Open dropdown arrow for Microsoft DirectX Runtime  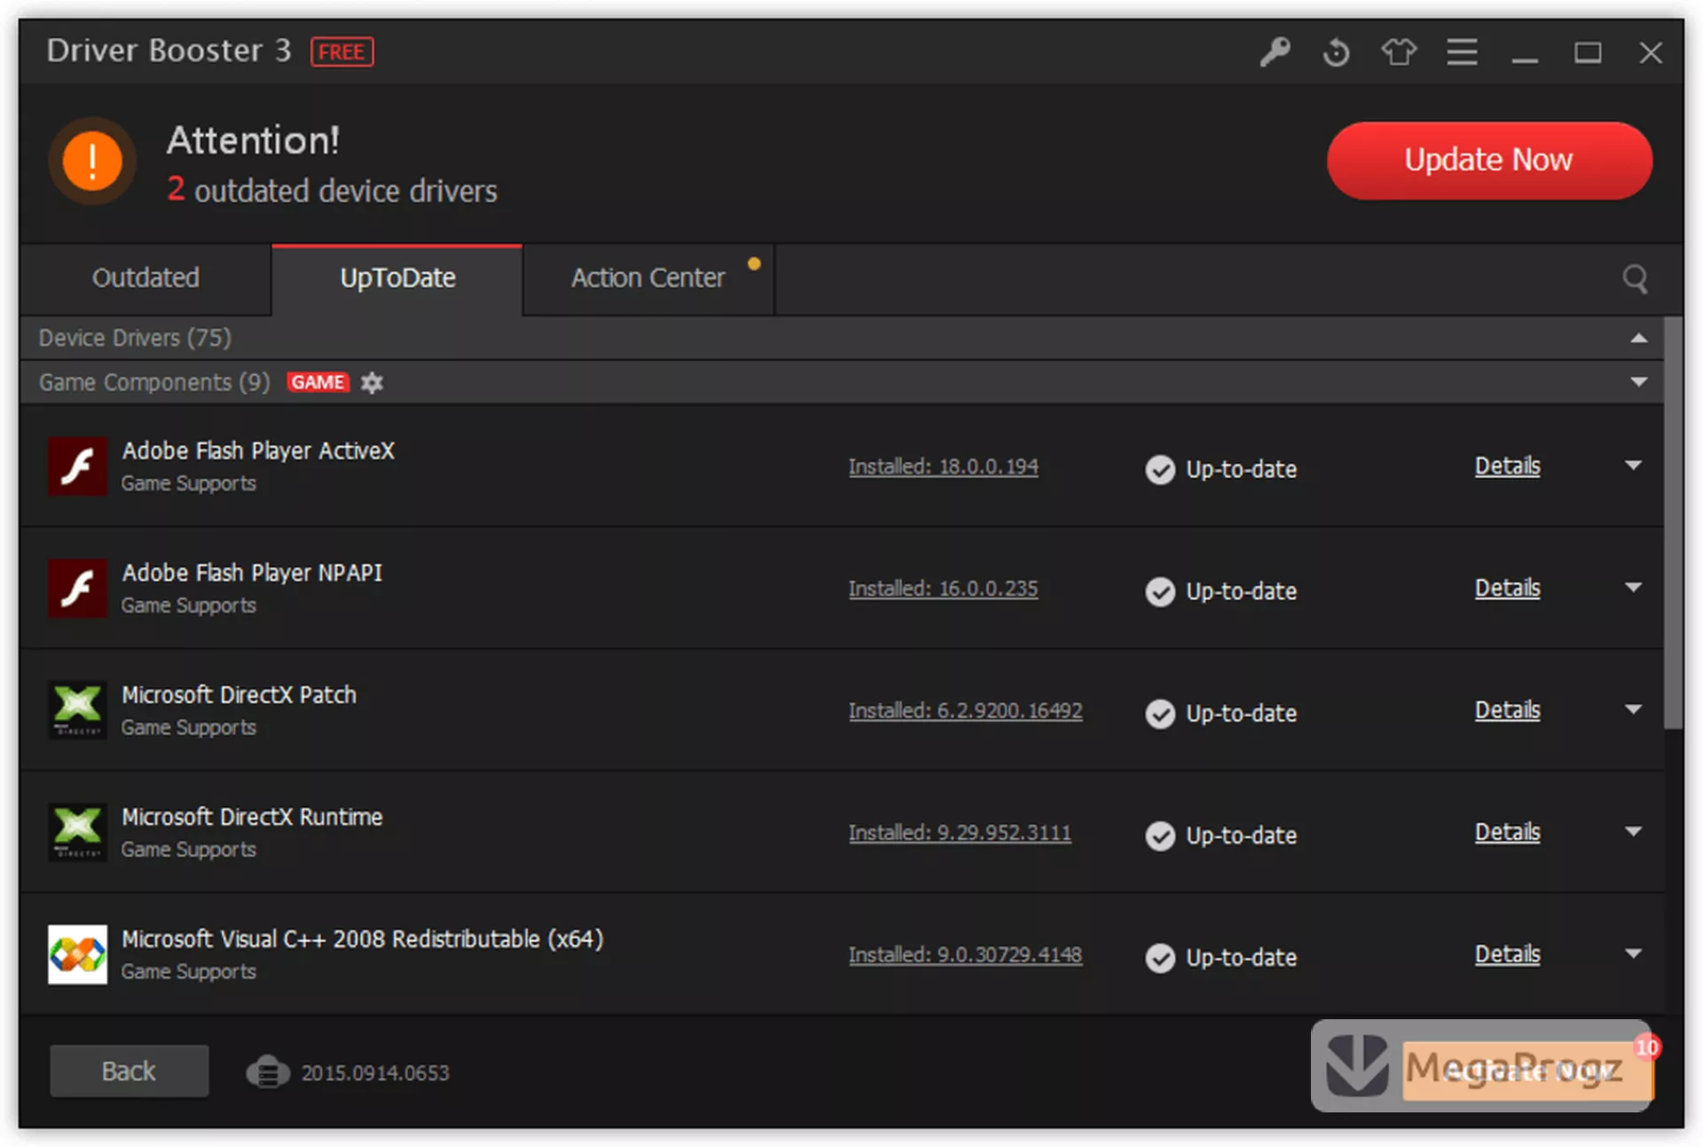(x=1633, y=831)
